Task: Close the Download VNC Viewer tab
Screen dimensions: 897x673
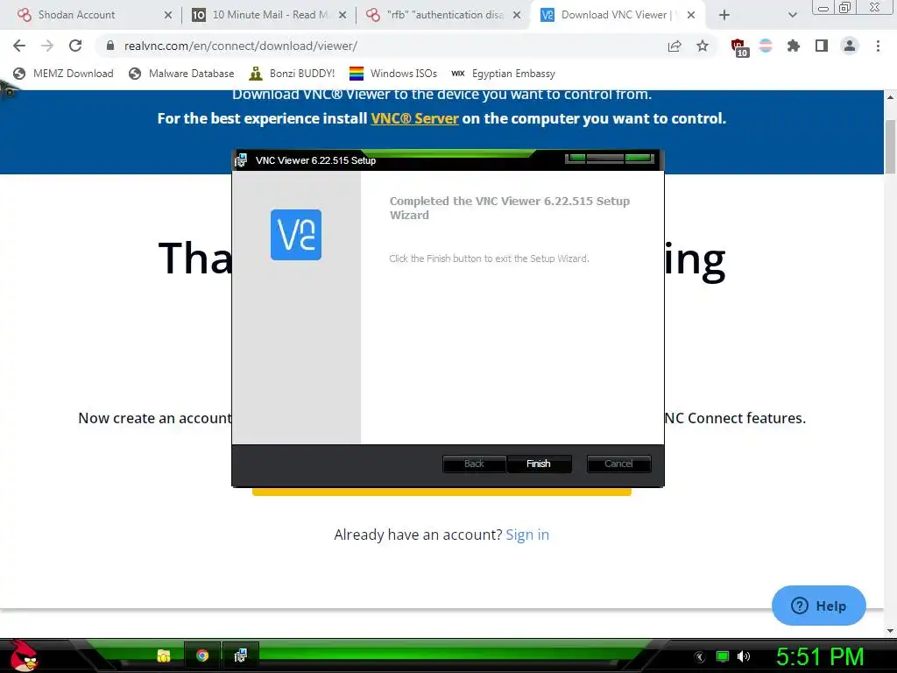Action: pos(691,15)
